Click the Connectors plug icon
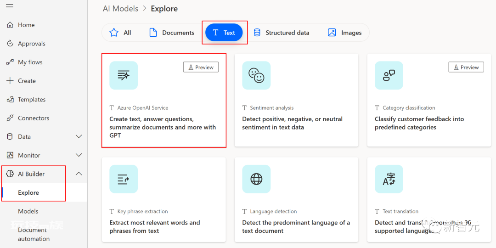 (10, 118)
